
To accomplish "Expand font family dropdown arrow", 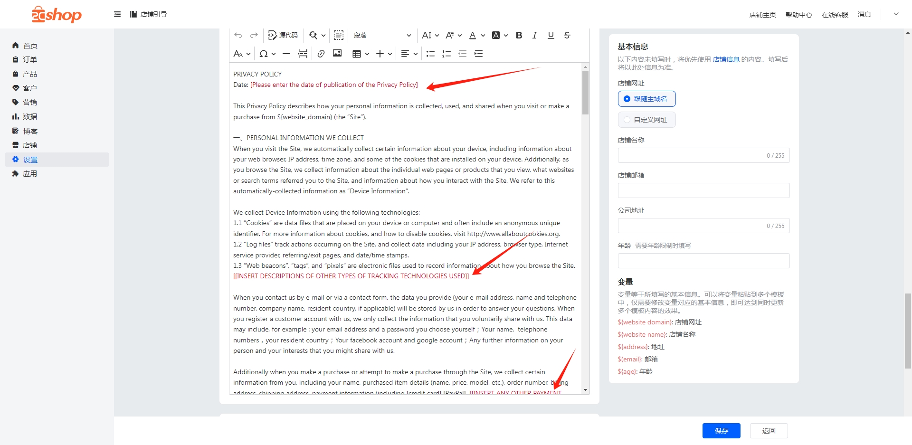I will click(x=460, y=35).
